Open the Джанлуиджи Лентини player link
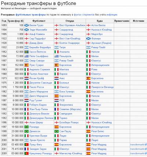The width and height of the screenshot is (147, 157). (42, 118)
